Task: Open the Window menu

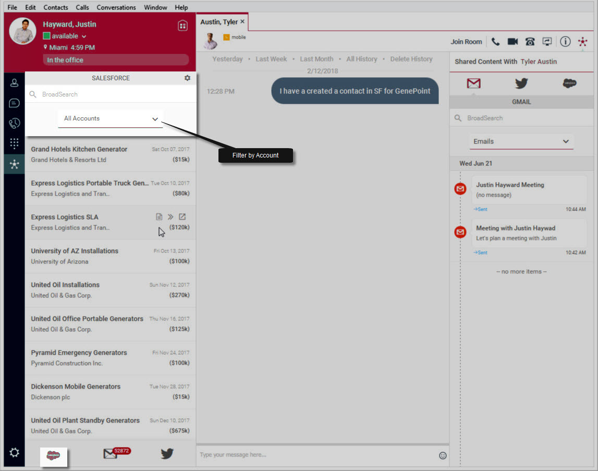Action: [x=155, y=7]
